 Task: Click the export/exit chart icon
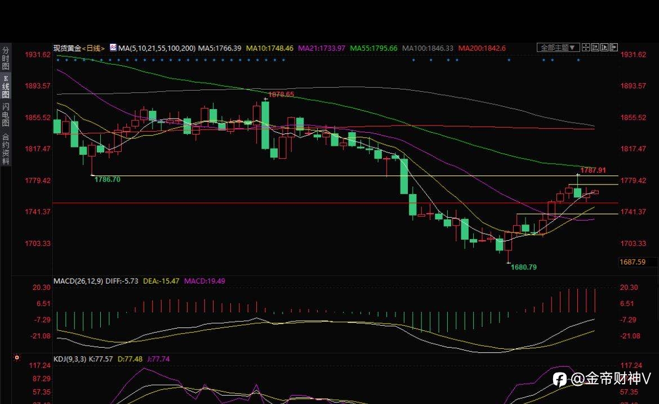tap(613, 47)
